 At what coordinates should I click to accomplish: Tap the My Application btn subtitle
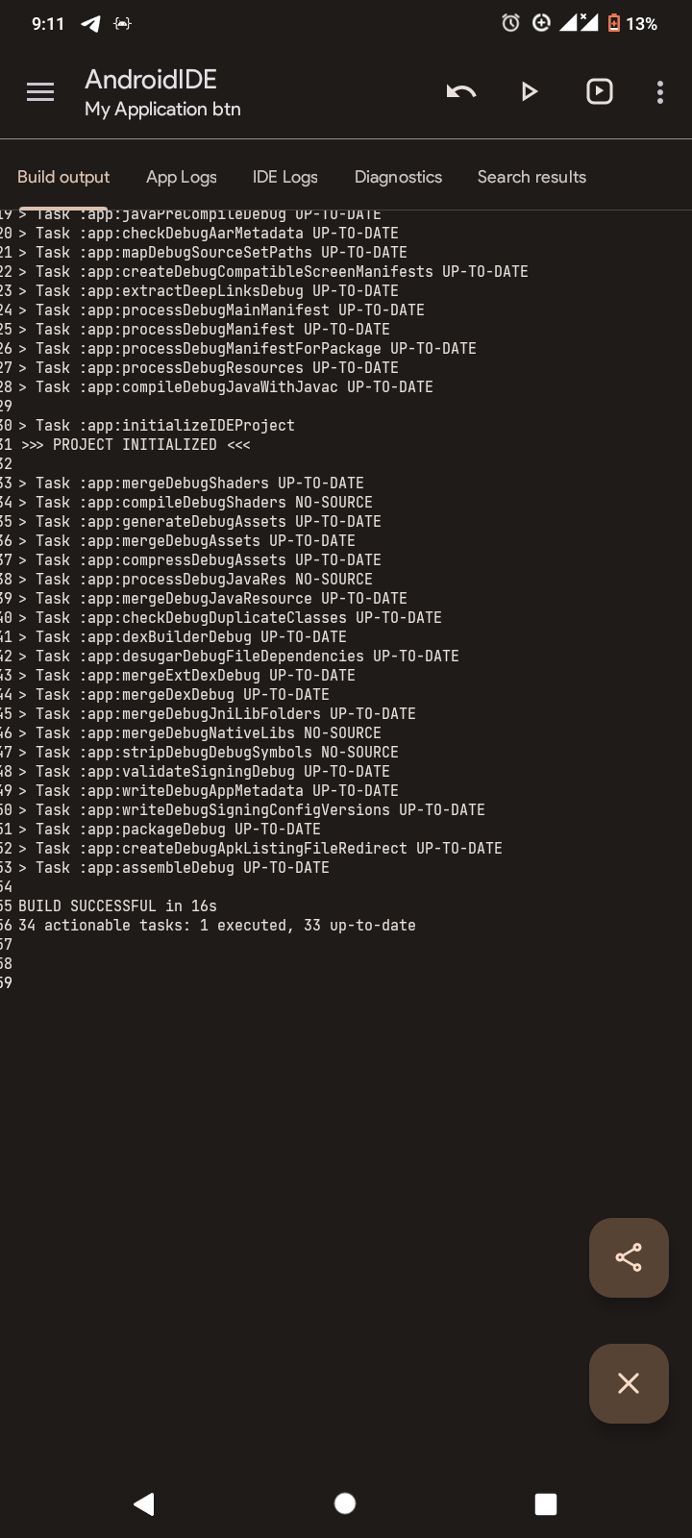point(161,109)
